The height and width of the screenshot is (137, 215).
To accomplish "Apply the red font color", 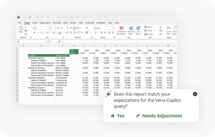I will coord(60,32).
